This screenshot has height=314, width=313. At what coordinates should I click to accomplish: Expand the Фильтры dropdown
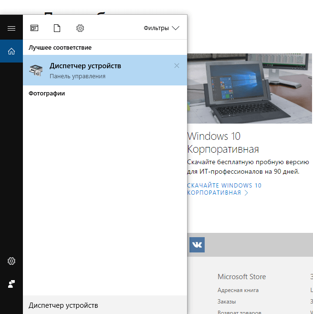161,28
